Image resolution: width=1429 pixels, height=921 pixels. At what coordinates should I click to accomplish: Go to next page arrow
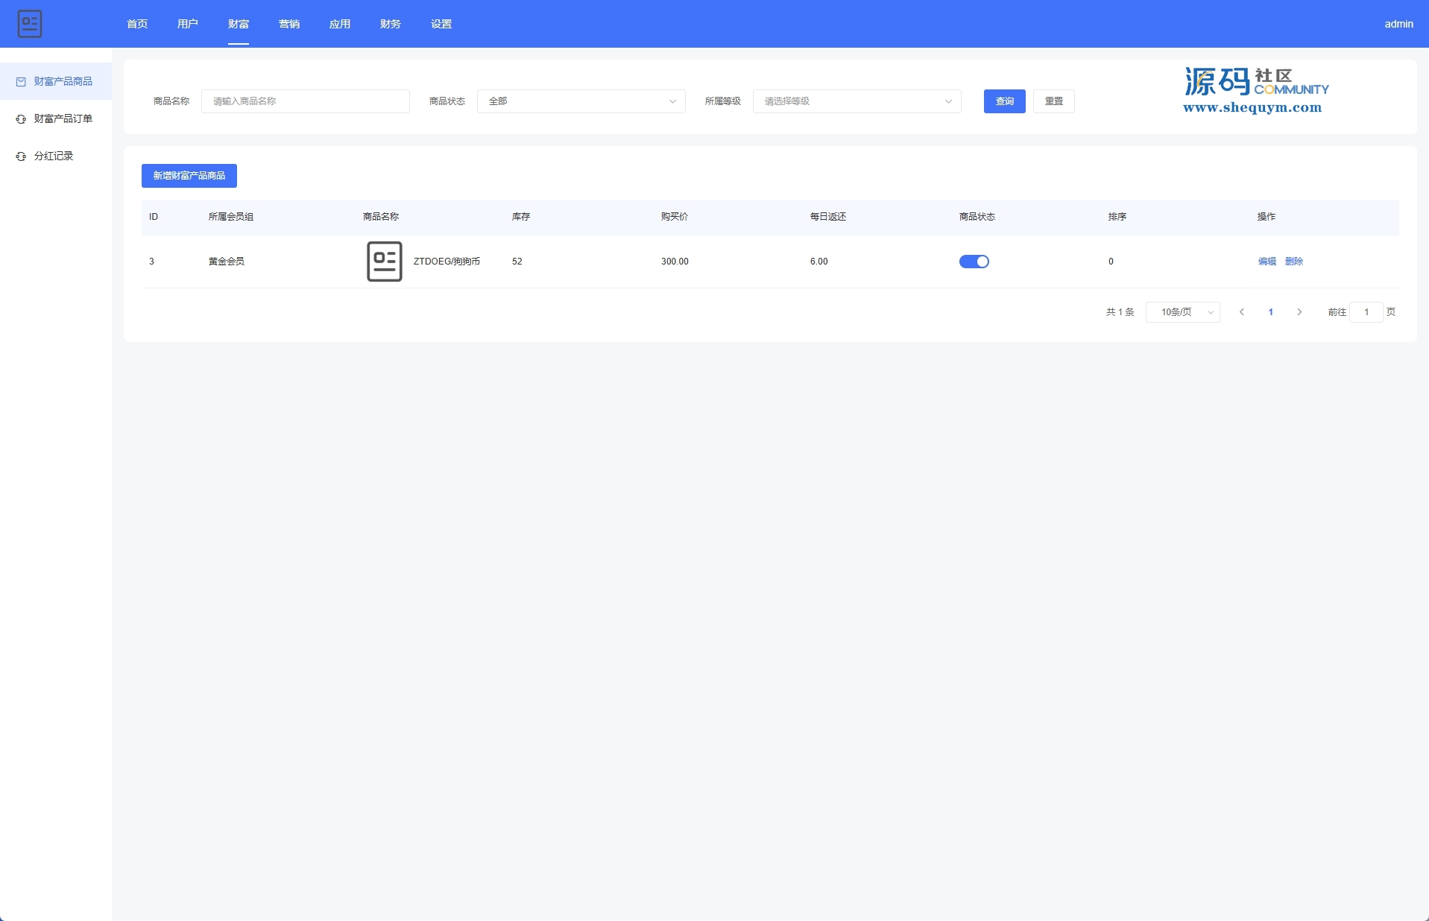[x=1299, y=312]
